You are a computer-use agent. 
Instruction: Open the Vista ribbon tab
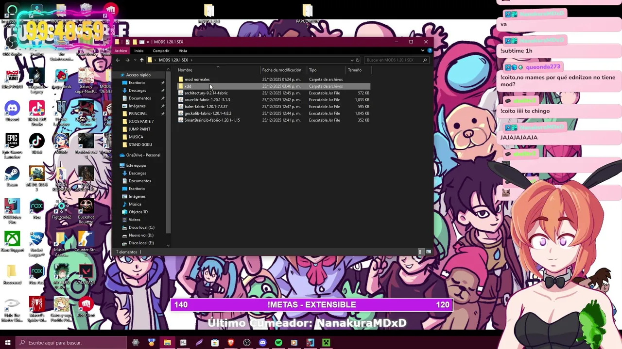click(183, 51)
